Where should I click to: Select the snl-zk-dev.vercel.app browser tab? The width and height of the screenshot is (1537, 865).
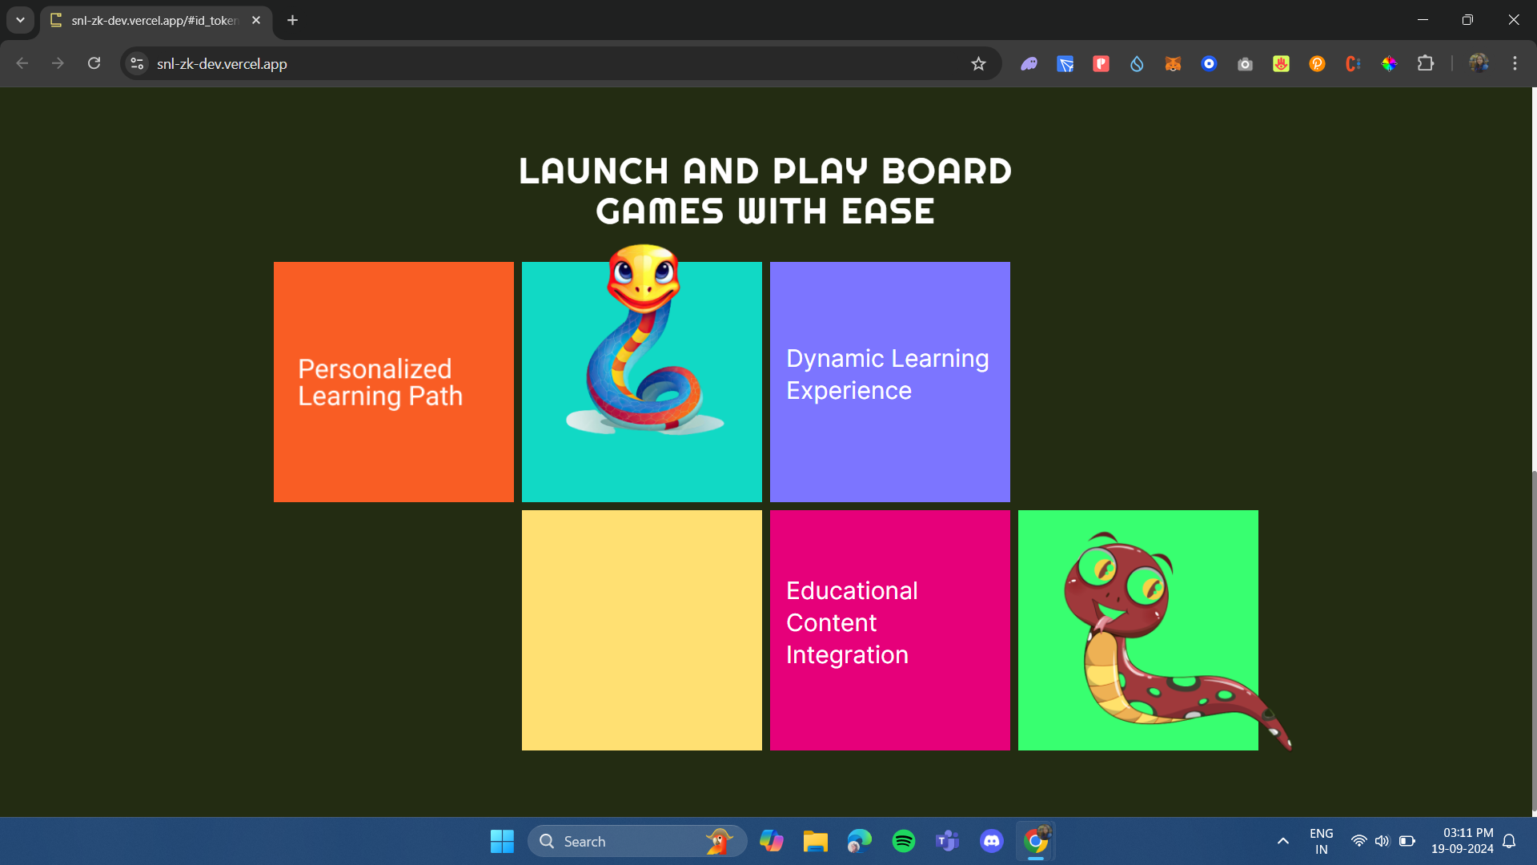pos(154,20)
